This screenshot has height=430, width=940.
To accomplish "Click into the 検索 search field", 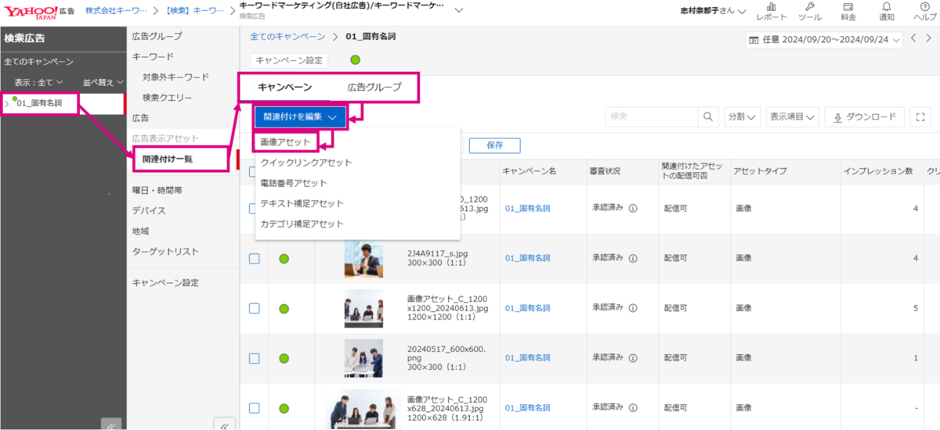I will click(652, 116).
